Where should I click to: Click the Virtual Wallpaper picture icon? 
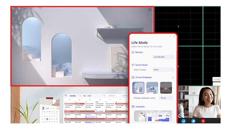pyautogui.click(x=133, y=77)
